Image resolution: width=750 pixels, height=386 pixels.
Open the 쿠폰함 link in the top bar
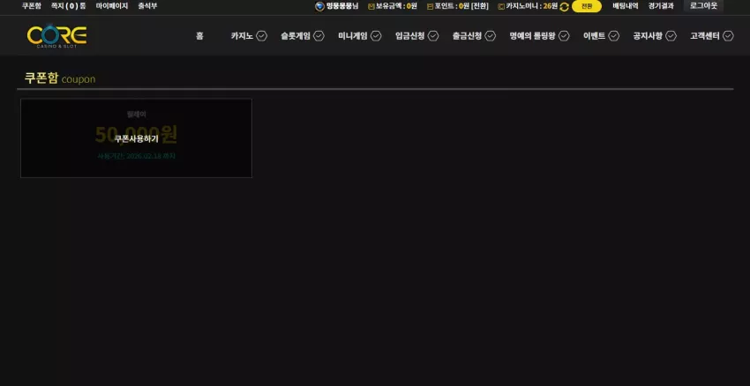(x=32, y=6)
